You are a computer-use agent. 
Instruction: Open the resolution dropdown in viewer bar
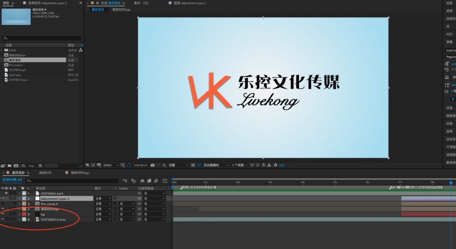point(178,165)
